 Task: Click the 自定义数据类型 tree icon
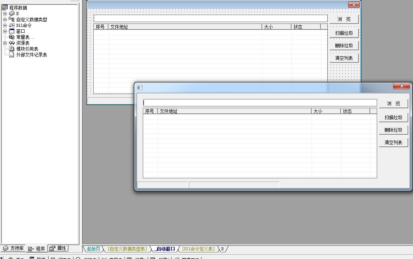[12, 19]
